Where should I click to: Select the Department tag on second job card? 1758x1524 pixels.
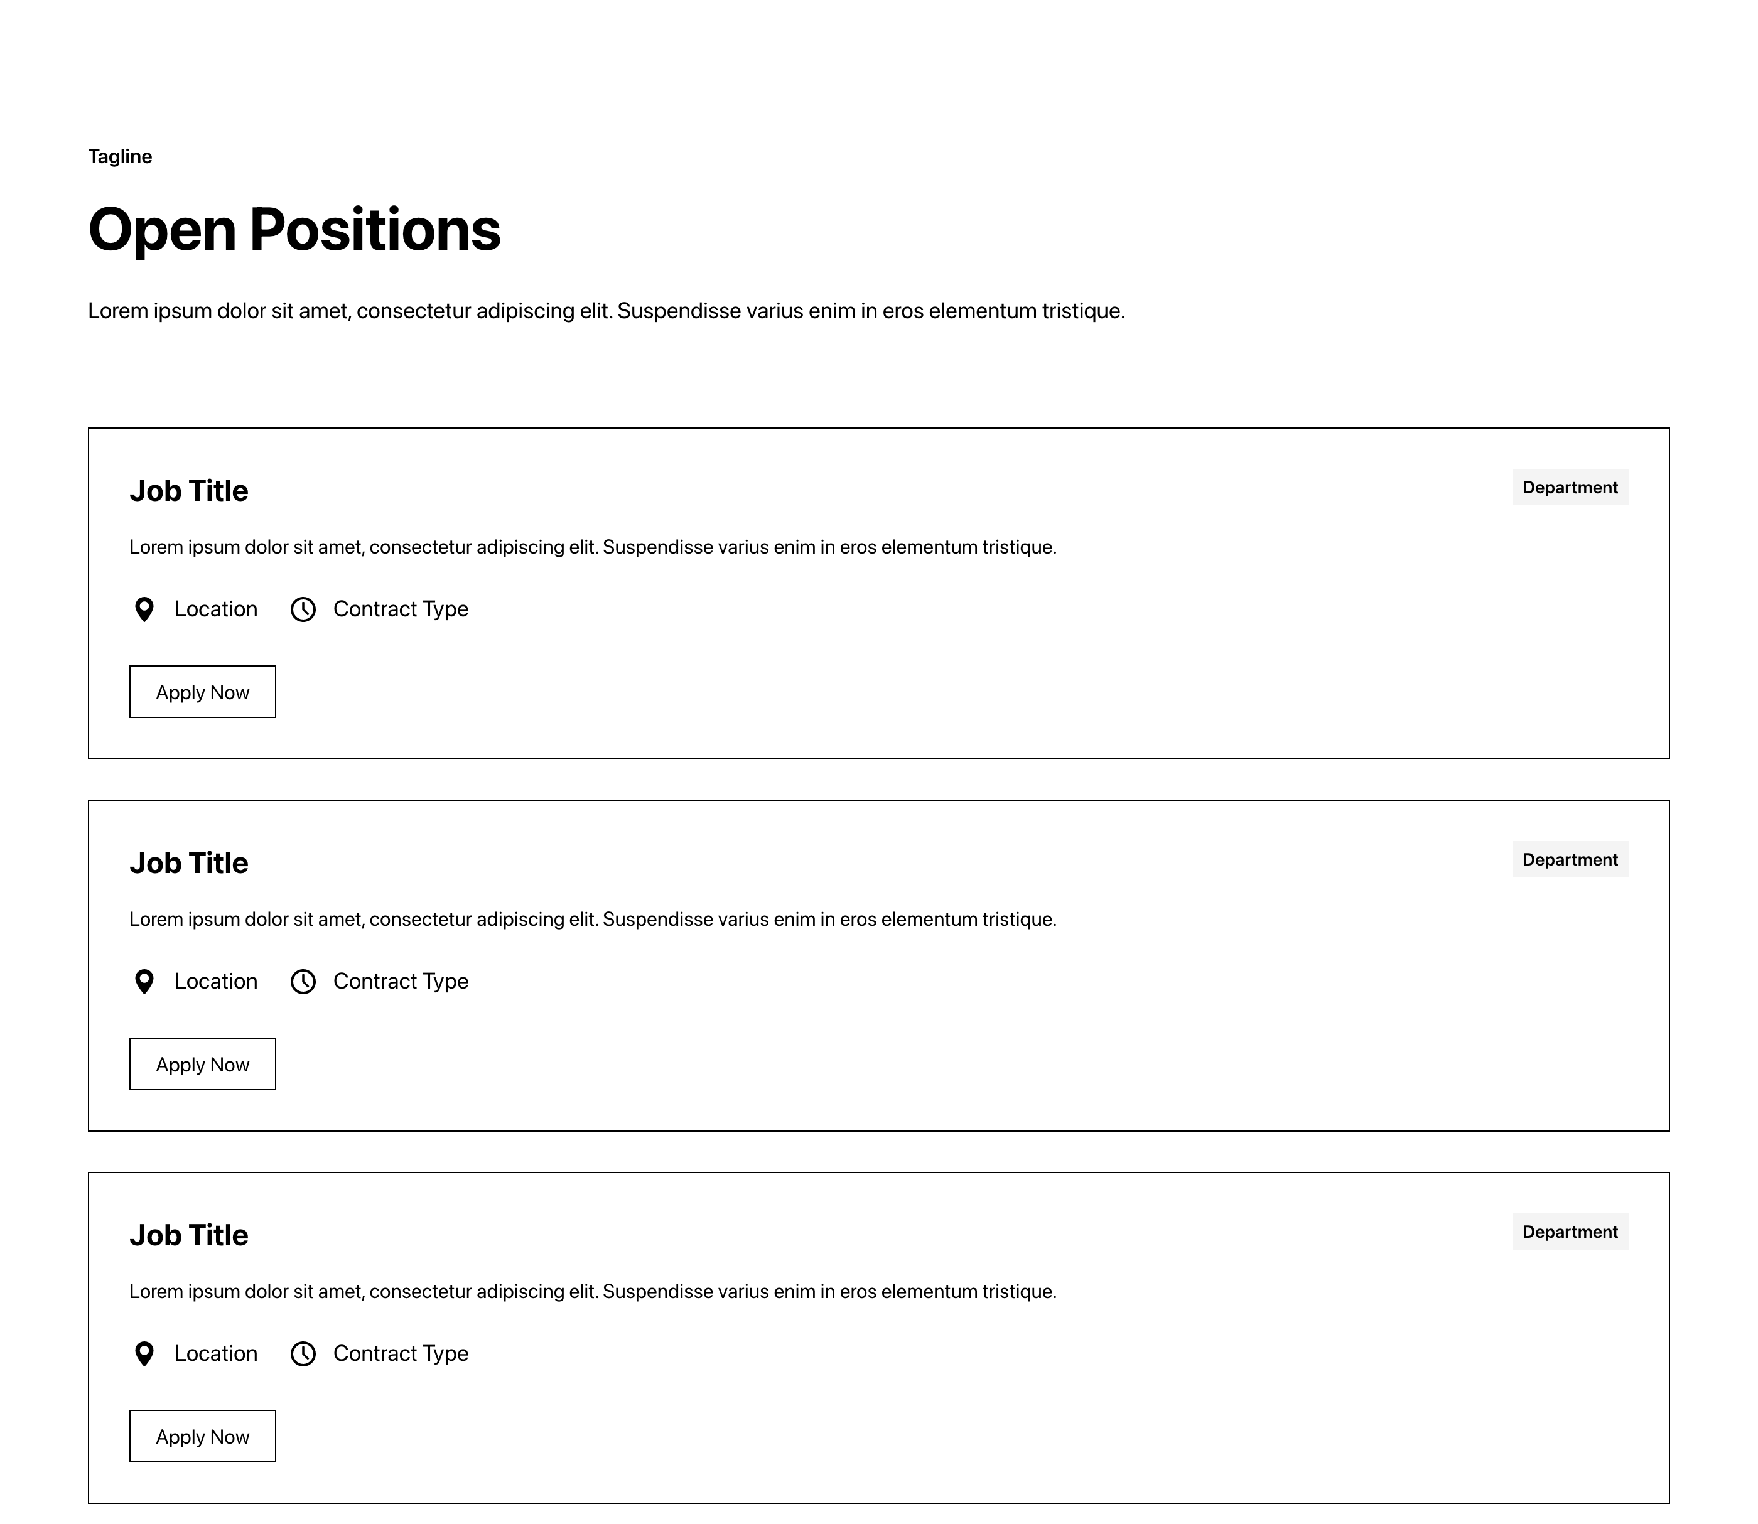(1570, 860)
